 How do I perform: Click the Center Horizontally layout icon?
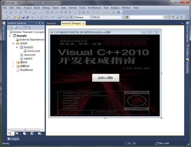click(x=93, y=12)
